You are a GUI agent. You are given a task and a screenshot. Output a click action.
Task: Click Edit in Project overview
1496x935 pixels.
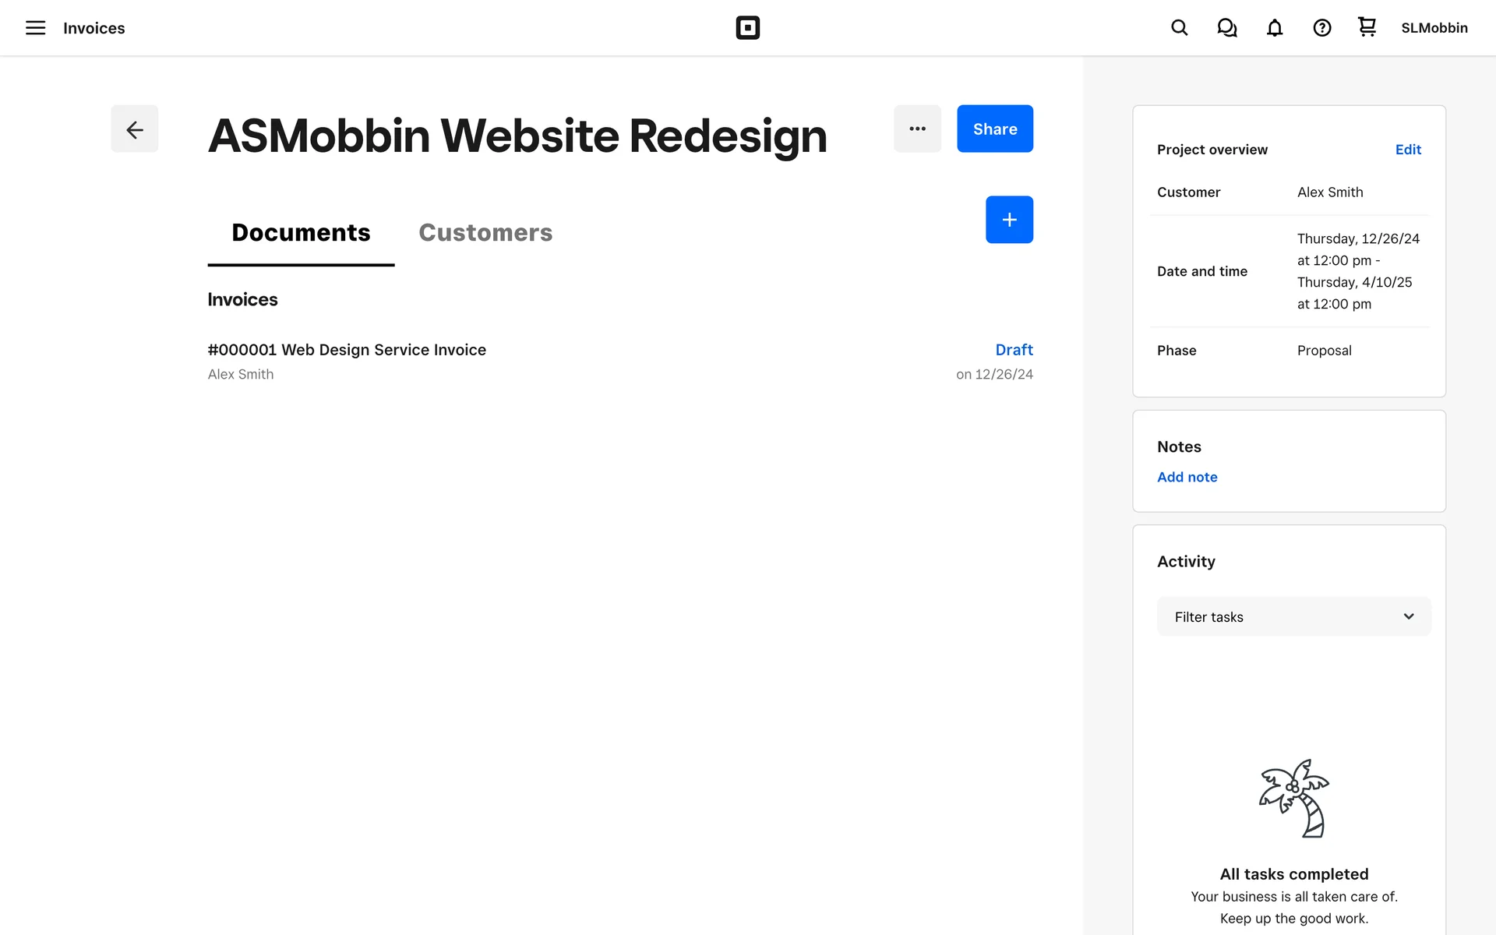[x=1407, y=150]
